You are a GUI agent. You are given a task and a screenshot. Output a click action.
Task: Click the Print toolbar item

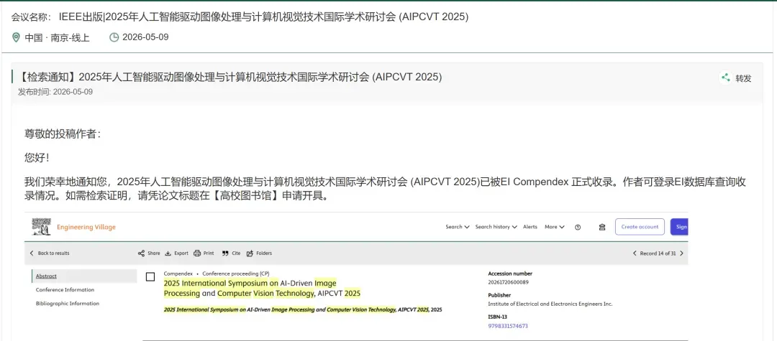point(204,253)
